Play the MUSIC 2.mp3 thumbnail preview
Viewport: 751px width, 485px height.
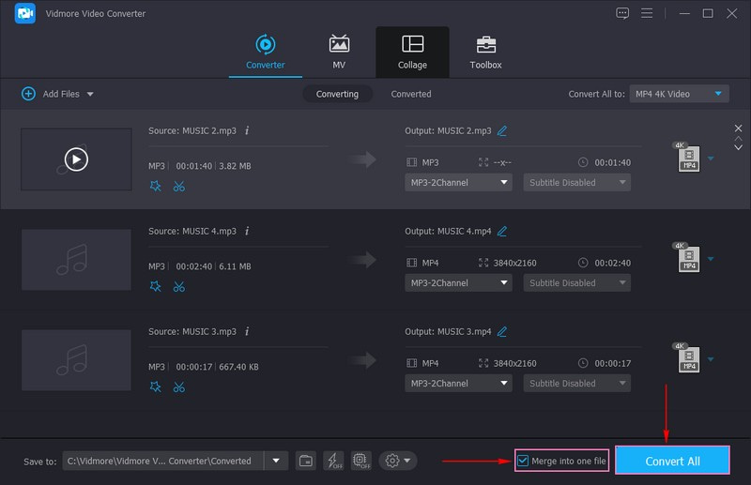tap(76, 159)
